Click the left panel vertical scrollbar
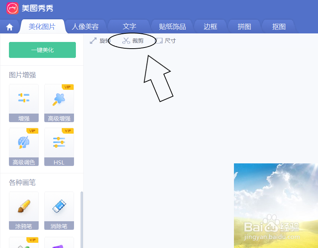The height and width of the screenshot is (248, 318). coord(82,220)
